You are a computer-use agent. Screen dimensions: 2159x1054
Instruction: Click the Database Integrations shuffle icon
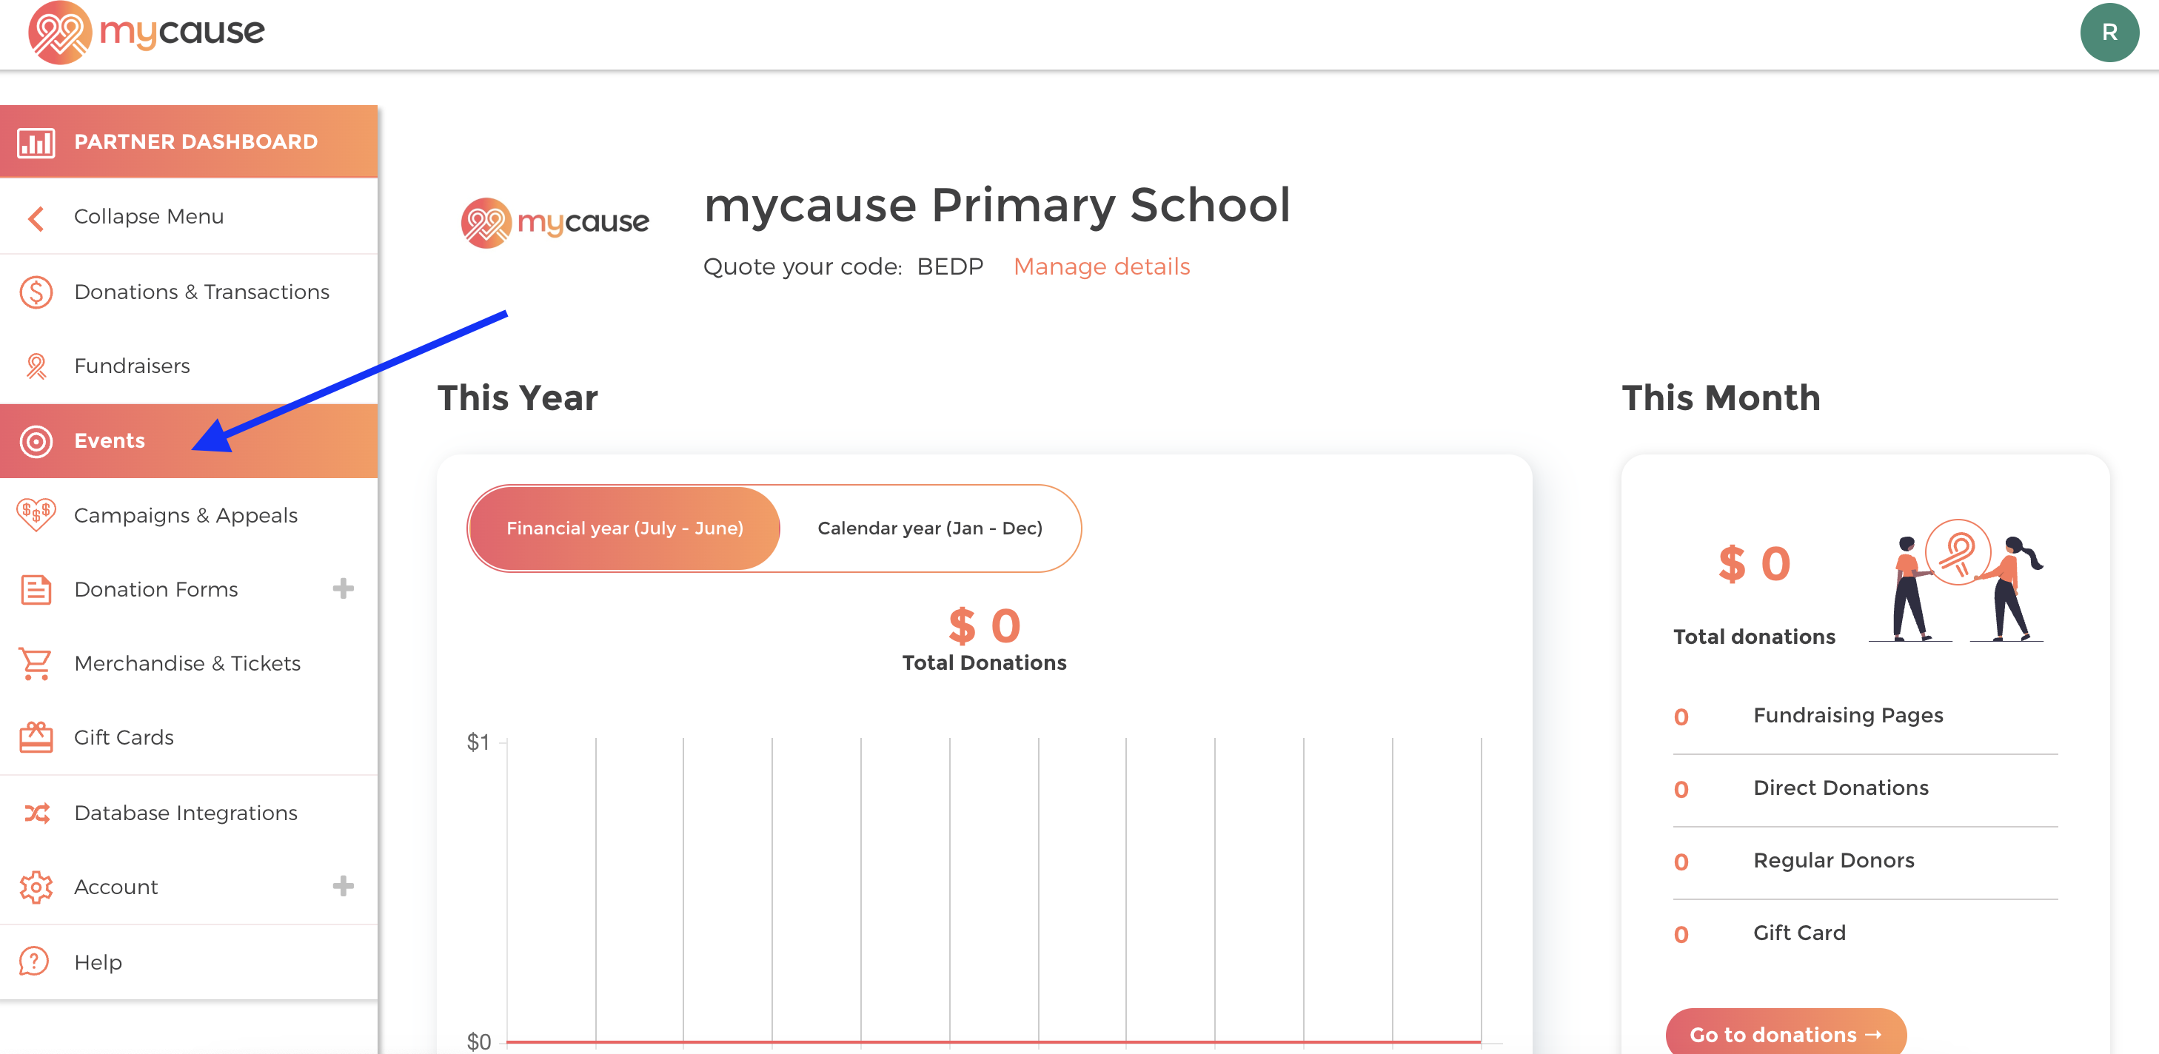[x=36, y=813]
